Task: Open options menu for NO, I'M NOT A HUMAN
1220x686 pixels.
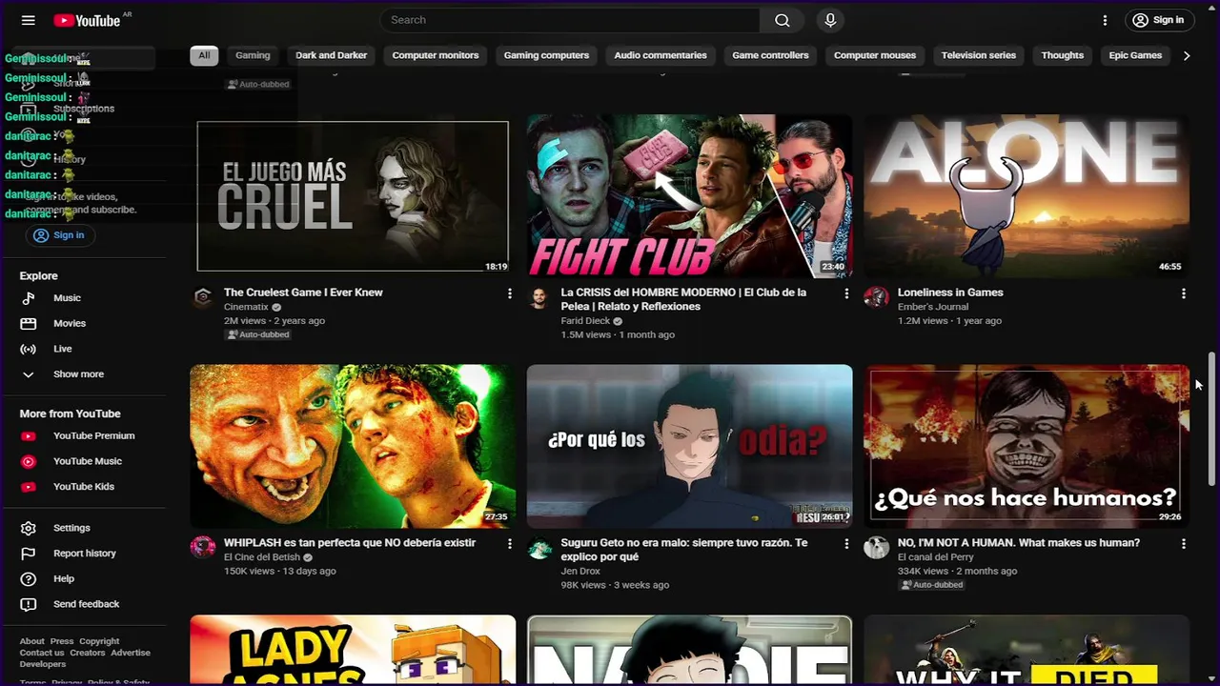Action: (x=1184, y=544)
